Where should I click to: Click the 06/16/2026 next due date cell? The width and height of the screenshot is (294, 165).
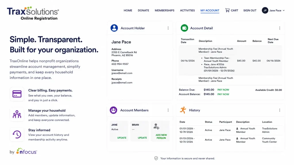pos(273,61)
